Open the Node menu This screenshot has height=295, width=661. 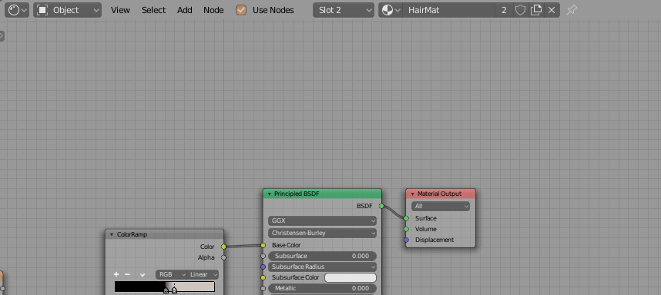(x=213, y=10)
